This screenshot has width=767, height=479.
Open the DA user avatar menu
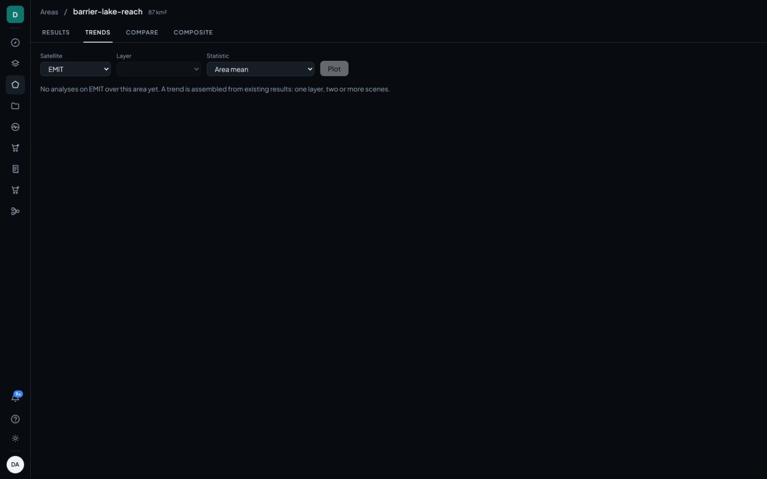15,465
